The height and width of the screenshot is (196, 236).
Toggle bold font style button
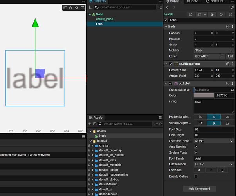coord(199,170)
